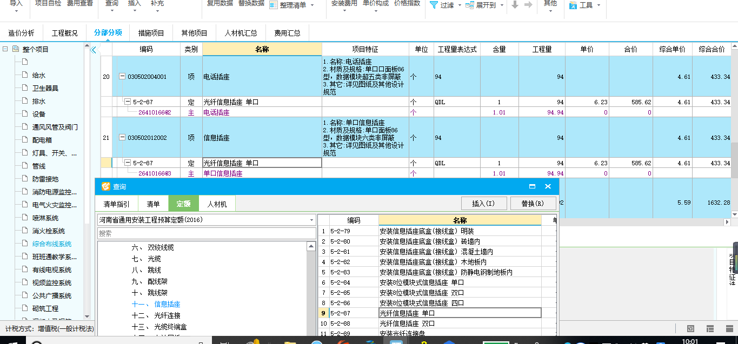738x344 pixels.
Task: Select 配电箱 in the project tree
Action: (42, 140)
